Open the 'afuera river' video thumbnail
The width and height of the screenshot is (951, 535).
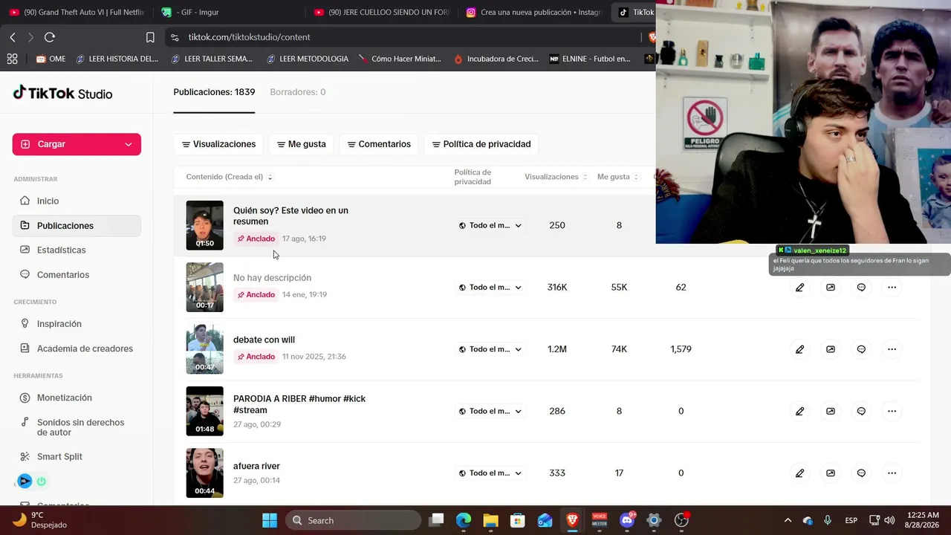pos(204,473)
